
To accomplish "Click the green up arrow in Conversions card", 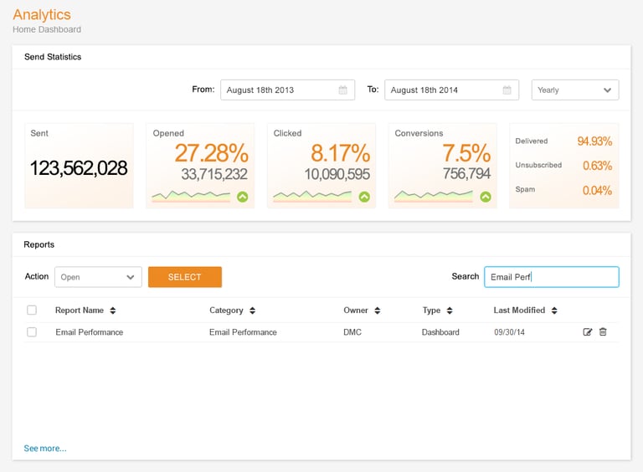I will tap(486, 197).
